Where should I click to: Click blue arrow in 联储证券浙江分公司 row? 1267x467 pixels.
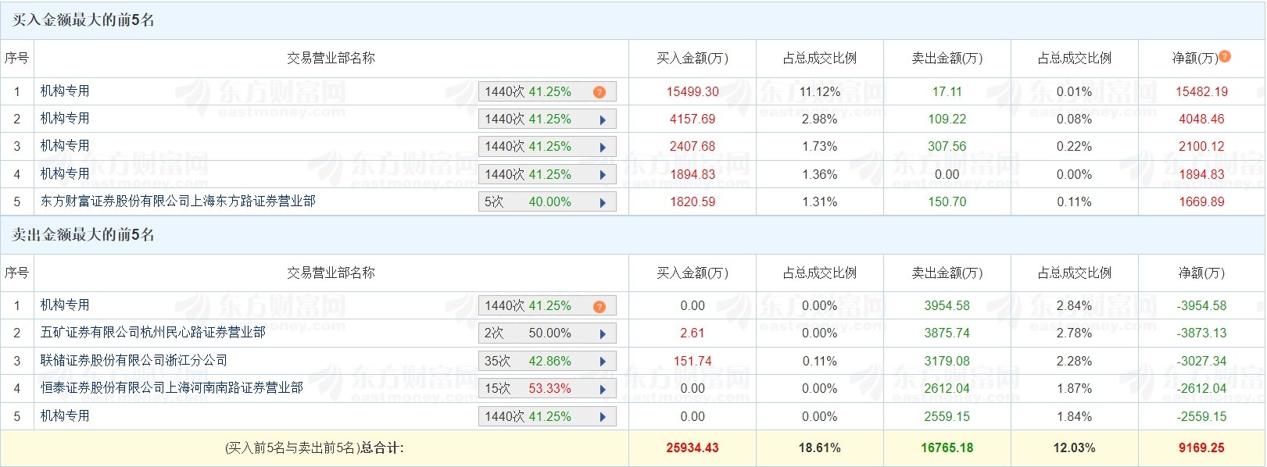(x=603, y=362)
